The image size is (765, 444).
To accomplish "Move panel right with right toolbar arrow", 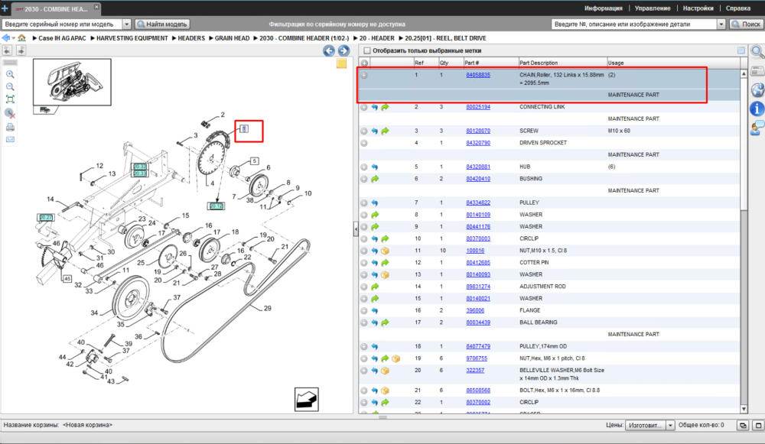I will click(x=21, y=50).
